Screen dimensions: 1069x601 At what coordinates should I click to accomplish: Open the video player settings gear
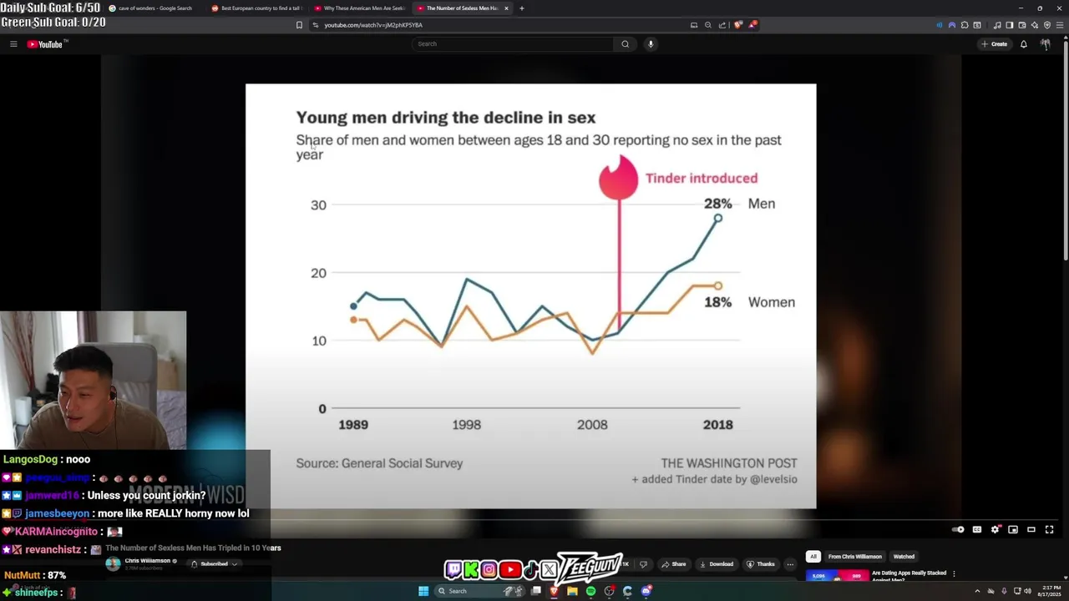coord(995,529)
